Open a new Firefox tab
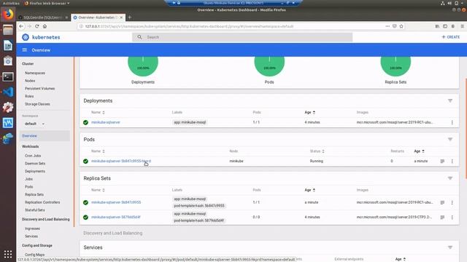This screenshot has height=262, width=467. pos(130,17)
